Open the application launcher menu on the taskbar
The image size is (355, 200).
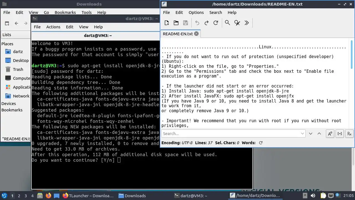pyautogui.click(x=4, y=196)
